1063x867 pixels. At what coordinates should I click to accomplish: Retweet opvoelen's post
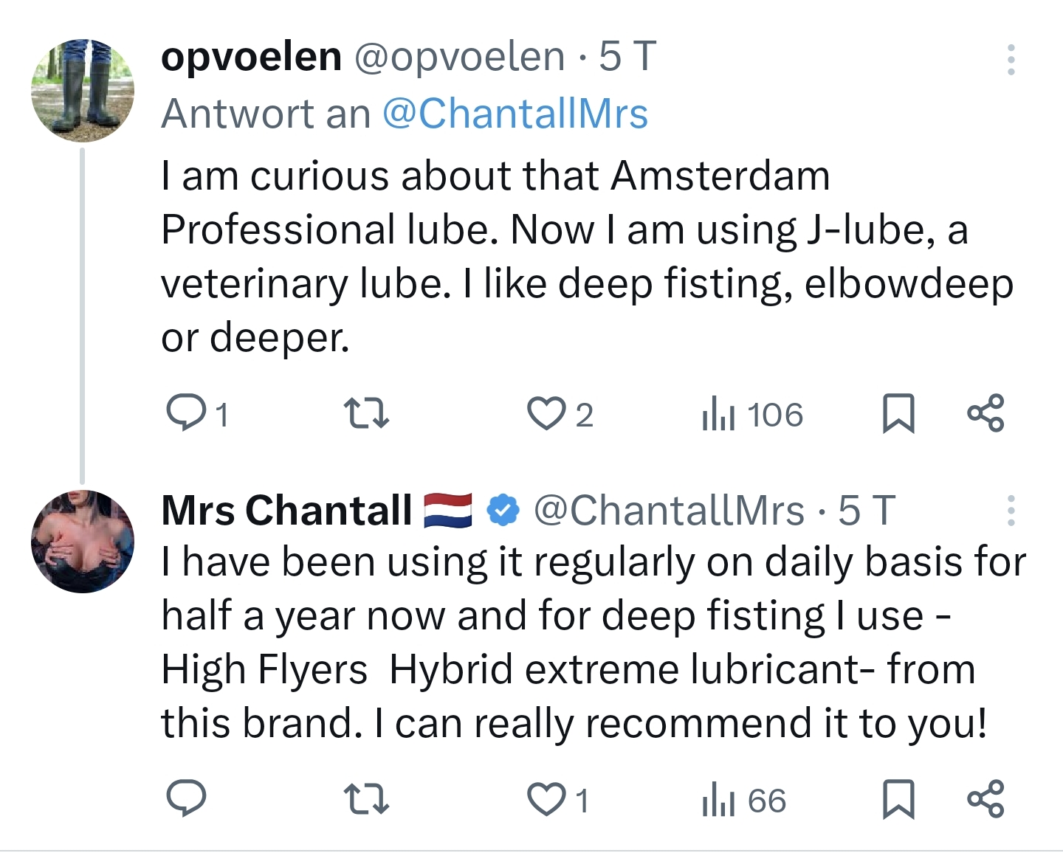coord(367,413)
